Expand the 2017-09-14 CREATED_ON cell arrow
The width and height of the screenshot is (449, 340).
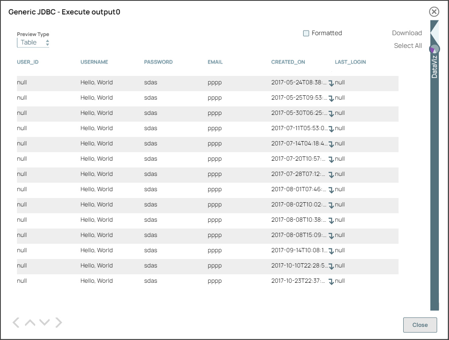(x=331, y=251)
